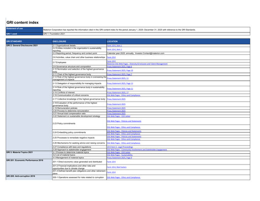Select the 'Statement of use' label cell

[24, 29]
